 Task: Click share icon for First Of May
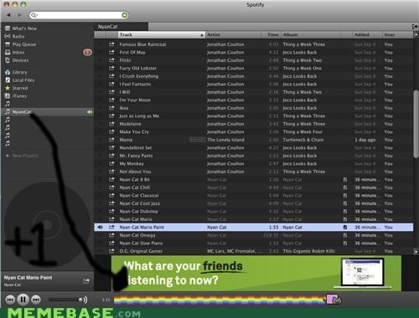tap(111, 52)
